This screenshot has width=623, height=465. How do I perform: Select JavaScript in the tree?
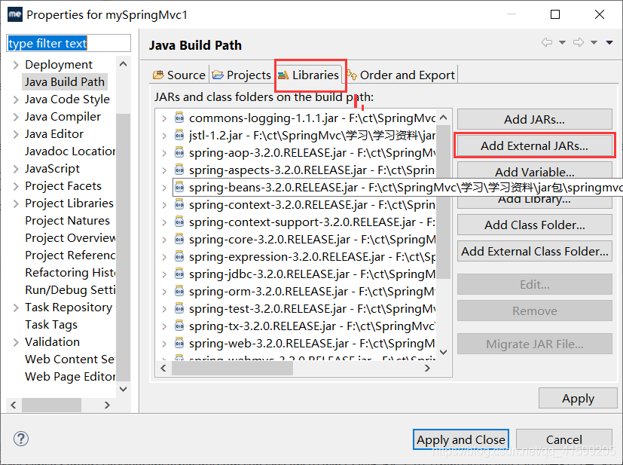pos(52,169)
